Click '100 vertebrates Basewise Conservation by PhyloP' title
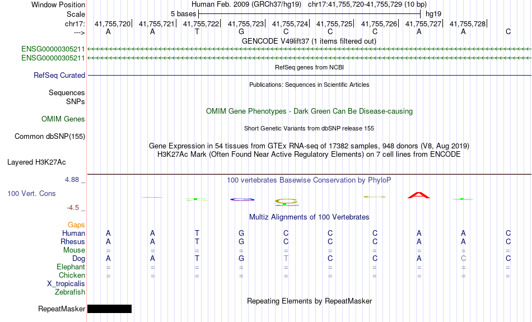532x322 pixels. pyautogui.click(x=309, y=180)
